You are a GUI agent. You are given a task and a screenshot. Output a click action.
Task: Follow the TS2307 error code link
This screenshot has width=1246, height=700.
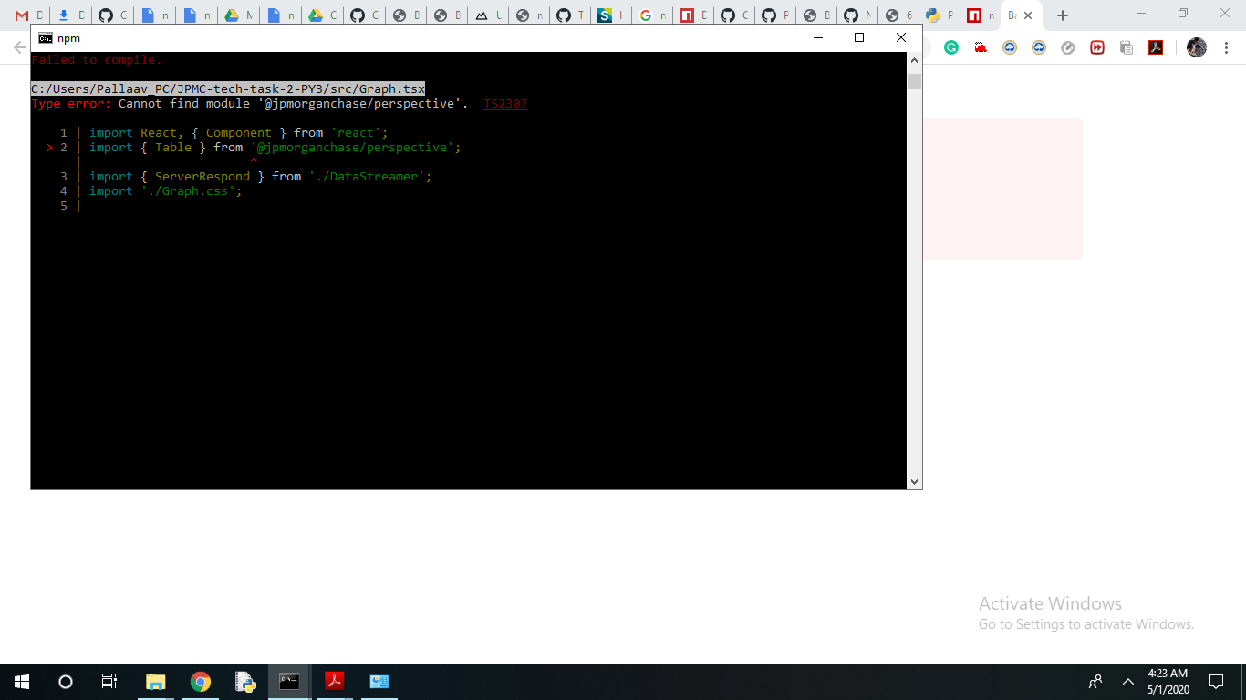pyautogui.click(x=504, y=103)
